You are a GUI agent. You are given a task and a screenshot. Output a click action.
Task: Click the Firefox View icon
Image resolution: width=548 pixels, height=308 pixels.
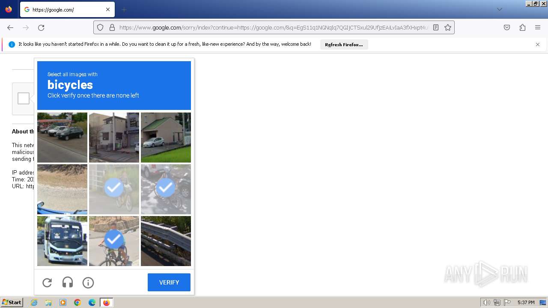(x=9, y=9)
